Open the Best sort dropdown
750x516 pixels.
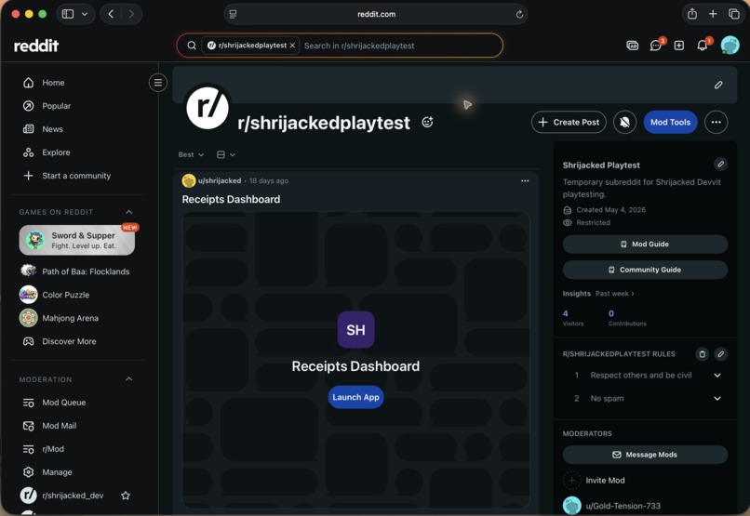tap(191, 154)
